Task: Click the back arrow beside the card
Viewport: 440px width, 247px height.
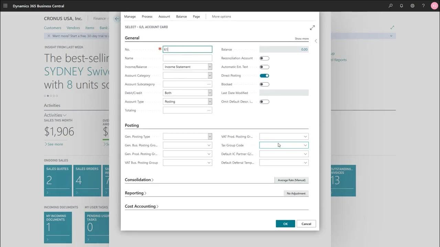Action: pyautogui.click(x=117, y=19)
